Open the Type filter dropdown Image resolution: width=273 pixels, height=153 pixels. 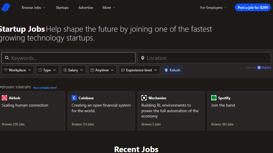(47, 70)
